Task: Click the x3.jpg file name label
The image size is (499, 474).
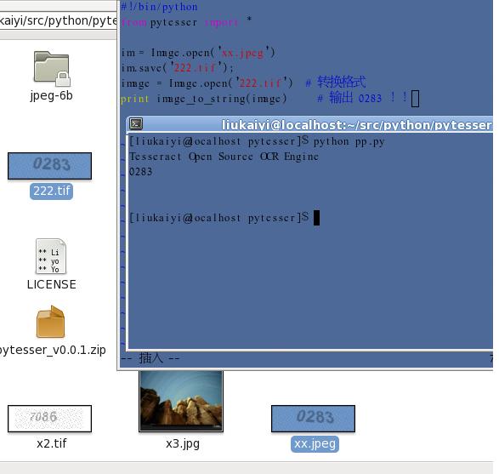Action: (183, 443)
